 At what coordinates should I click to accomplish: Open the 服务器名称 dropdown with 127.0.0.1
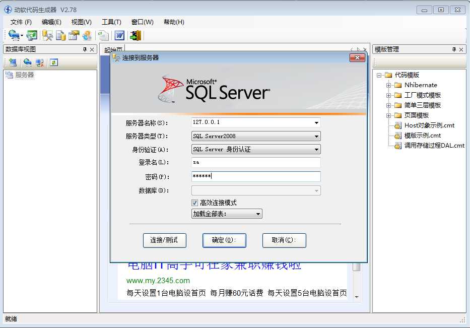[316, 122]
